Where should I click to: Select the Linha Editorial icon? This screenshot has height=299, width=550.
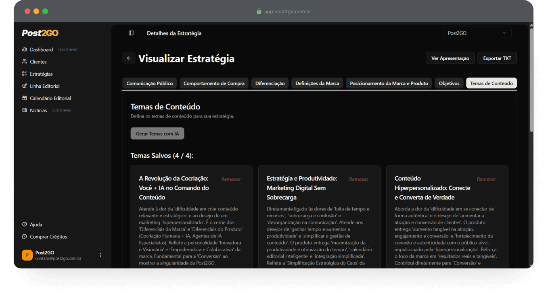pos(25,86)
